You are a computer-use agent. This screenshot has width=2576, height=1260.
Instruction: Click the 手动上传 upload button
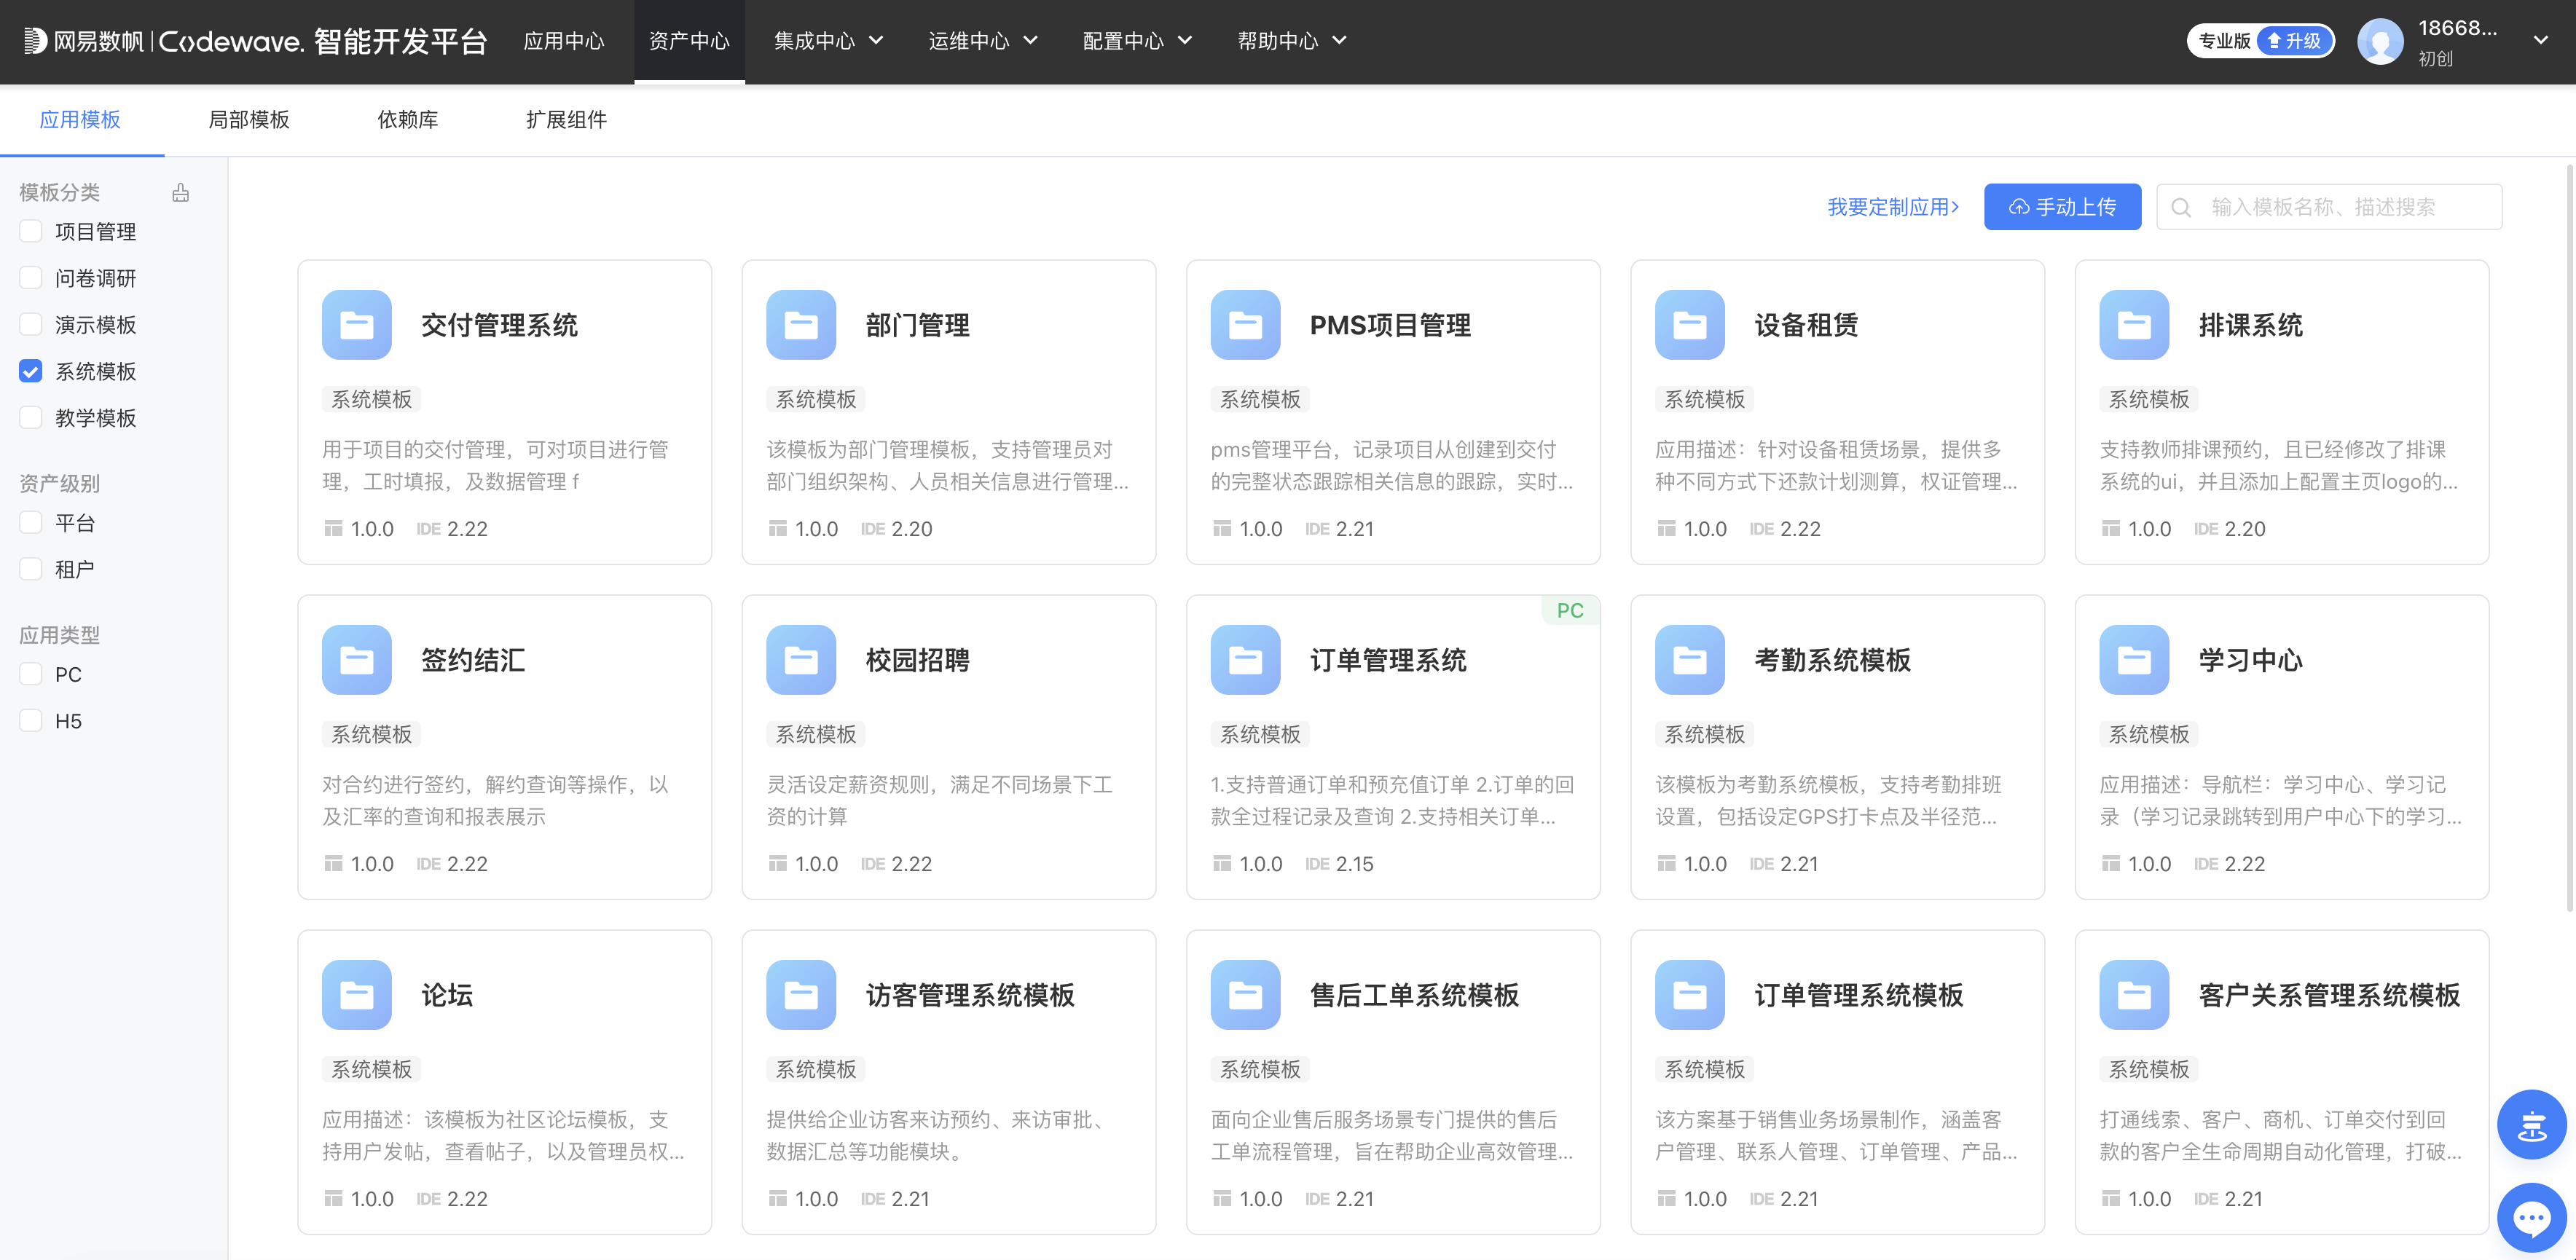(x=2062, y=206)
